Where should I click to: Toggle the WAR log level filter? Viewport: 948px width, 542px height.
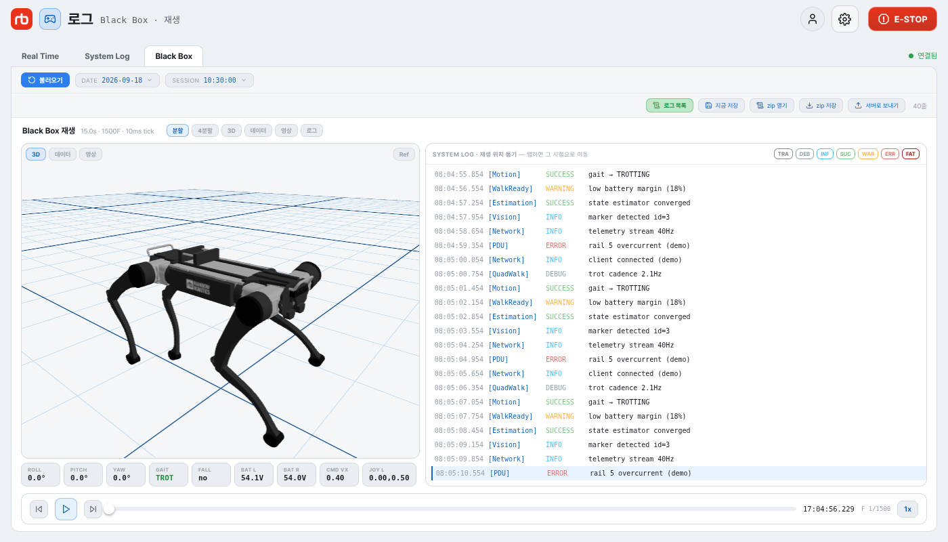(x=868, y=154)
